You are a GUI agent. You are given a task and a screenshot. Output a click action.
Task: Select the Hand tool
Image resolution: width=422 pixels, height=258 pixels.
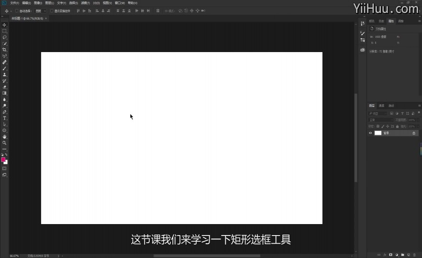(x=4, y=137)
